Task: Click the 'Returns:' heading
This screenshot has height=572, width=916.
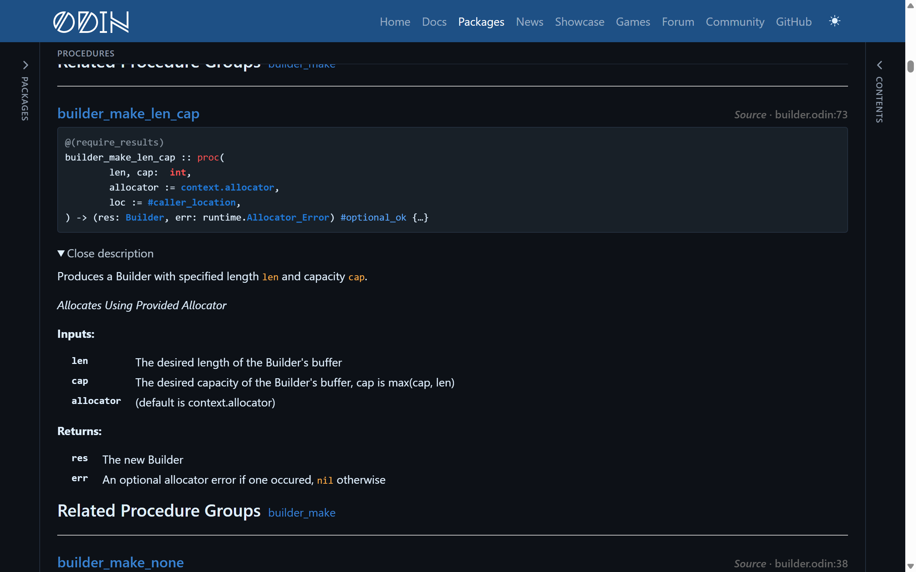Action: click(79, 431)
